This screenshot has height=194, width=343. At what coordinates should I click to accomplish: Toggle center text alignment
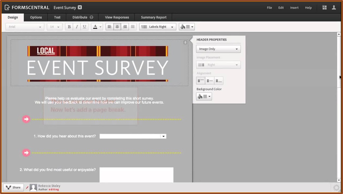[117, 27]
